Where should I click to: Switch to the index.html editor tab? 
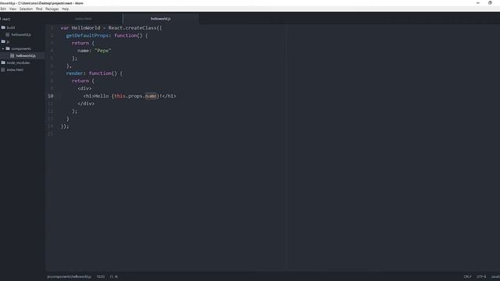(x=84, y=19)
